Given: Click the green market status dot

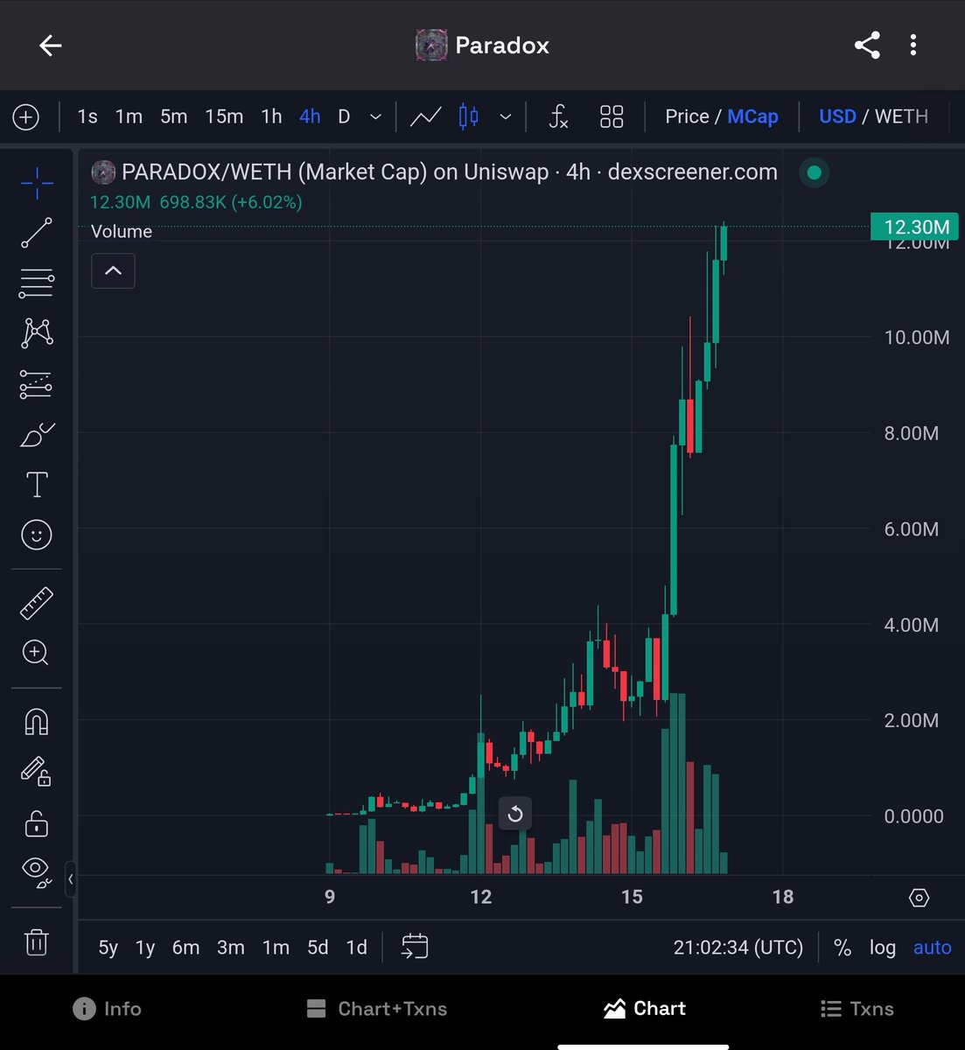Looking at the screenshot, I should [815, 172].
